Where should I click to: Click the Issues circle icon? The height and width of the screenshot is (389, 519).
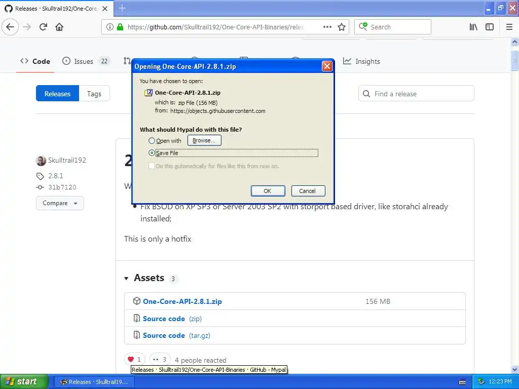(x=66, y=61)
